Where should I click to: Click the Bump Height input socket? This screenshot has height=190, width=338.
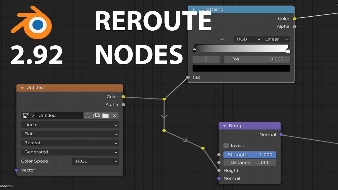(x=219, y=171)
